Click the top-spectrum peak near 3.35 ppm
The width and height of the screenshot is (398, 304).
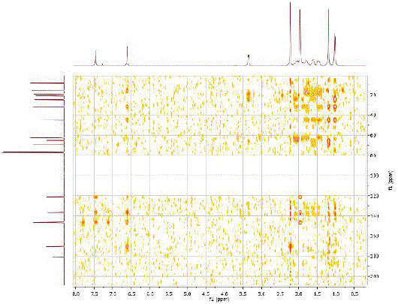(249, 60)
